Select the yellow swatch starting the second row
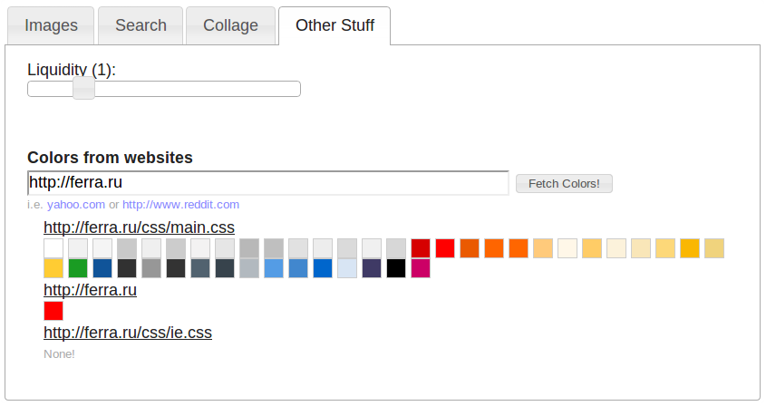This screenshot has width=766, height=406. [53, 268]
